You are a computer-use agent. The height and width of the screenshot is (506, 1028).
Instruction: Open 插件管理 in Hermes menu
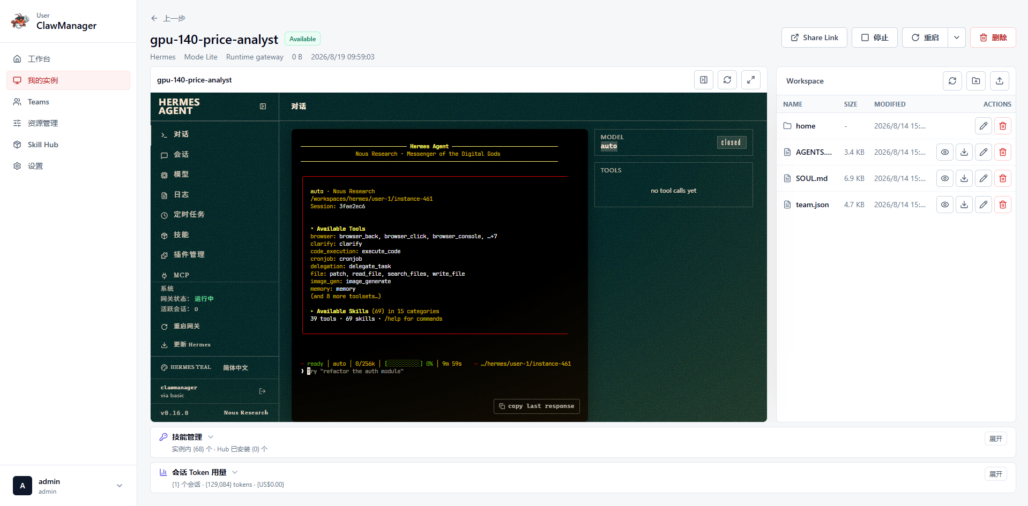(214, 255)
